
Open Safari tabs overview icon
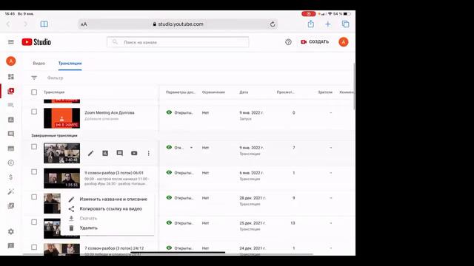(345, 24)
